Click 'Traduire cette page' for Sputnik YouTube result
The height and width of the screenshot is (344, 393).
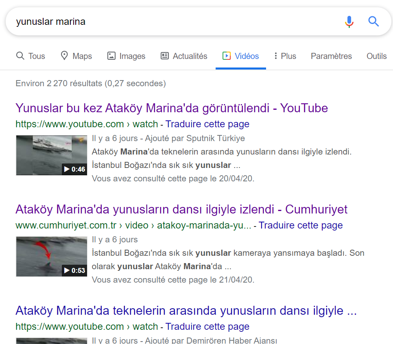click(x=207, y=124)
